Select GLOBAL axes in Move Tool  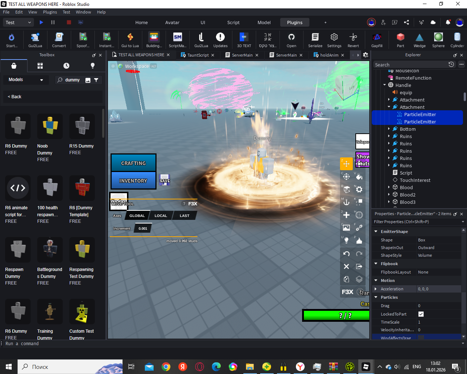(137, 215)
